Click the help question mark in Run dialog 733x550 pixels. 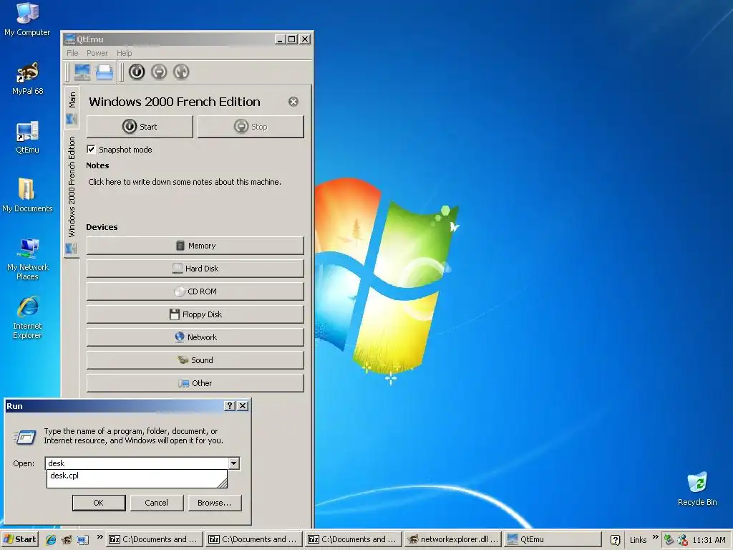230,406
